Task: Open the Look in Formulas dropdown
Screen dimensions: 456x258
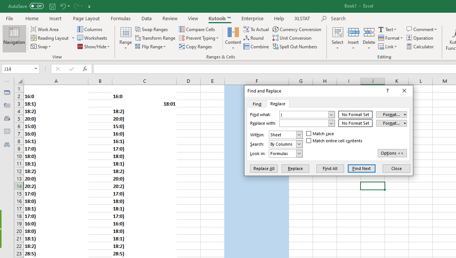Action: click(299, 153)
